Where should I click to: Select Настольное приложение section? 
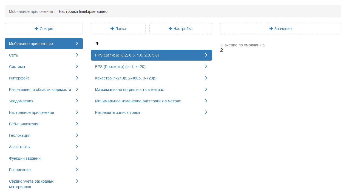pyautogui.click(x=31, y=112)
